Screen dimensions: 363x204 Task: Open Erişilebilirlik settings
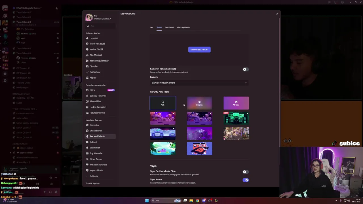[100, 131]
